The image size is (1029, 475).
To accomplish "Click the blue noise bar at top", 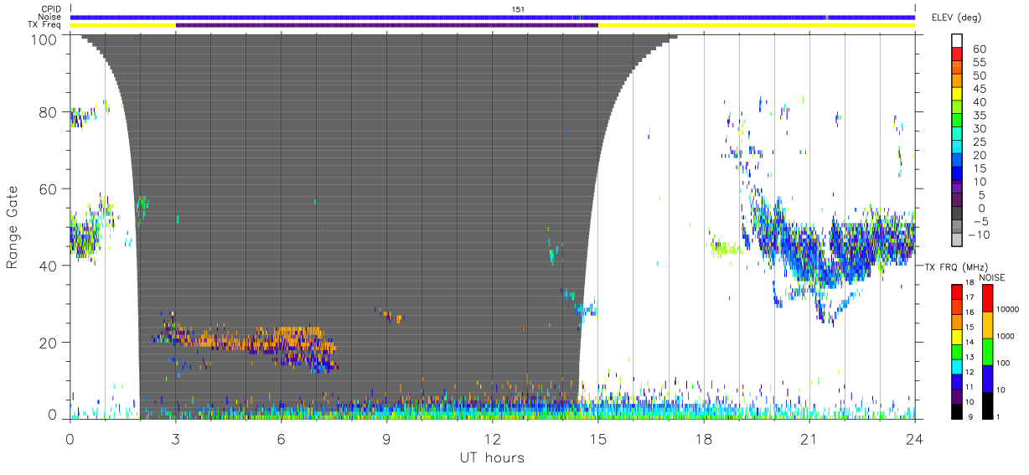I will point(493,17).
